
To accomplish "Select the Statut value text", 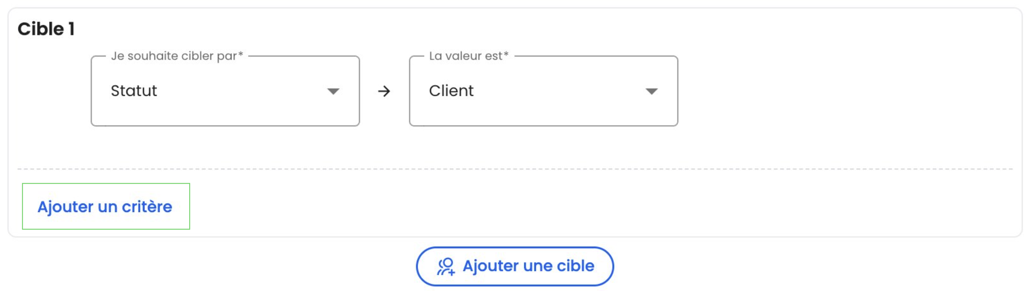I will coord(134,91).
